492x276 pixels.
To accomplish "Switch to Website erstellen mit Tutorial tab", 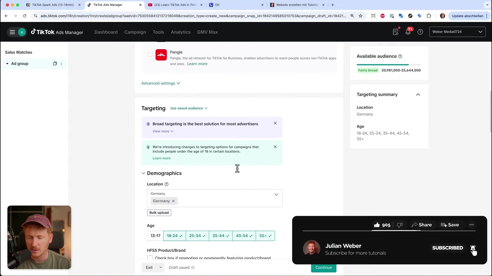I will pyautogui.click(x=297, y=5).
